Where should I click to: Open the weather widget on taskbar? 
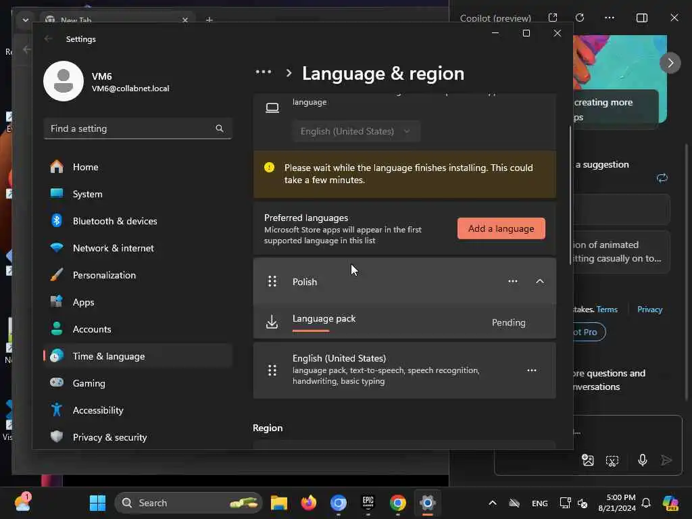pyautogui.click(x=22, y=502)
